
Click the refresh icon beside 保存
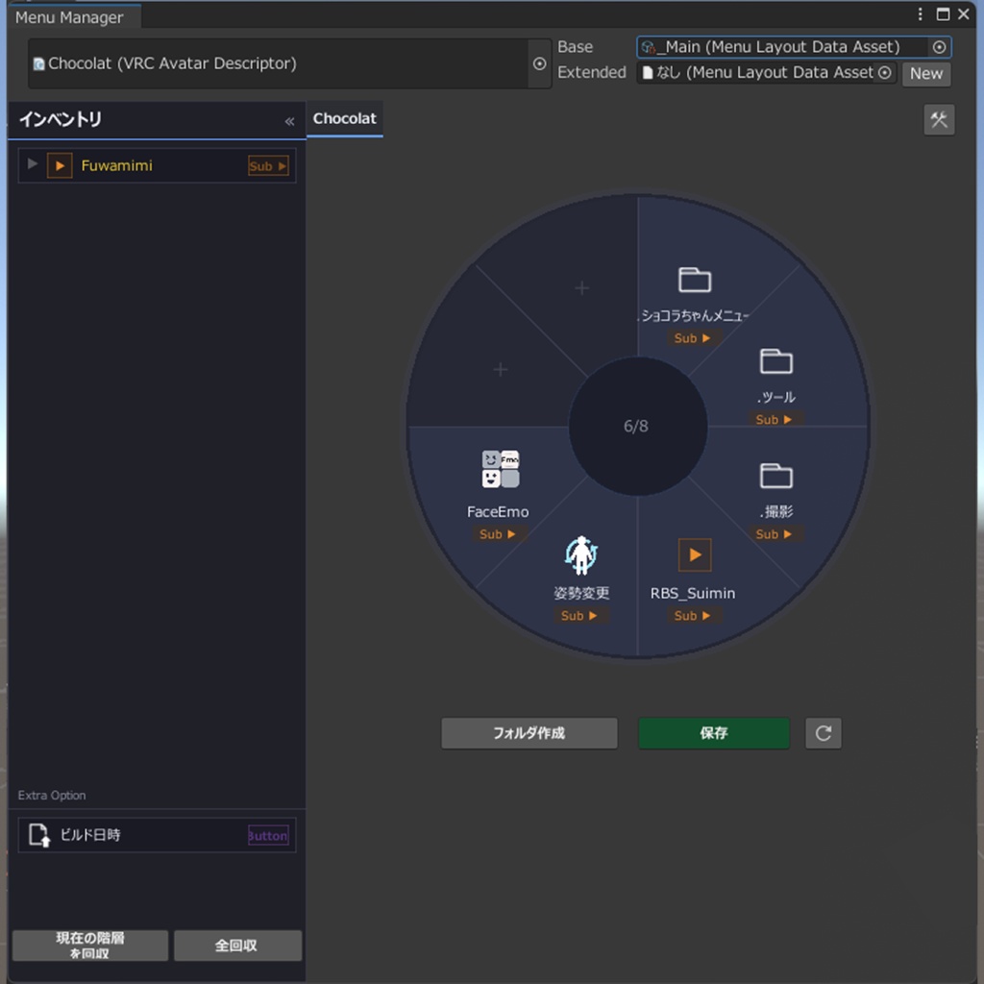(x=824, y=733)
